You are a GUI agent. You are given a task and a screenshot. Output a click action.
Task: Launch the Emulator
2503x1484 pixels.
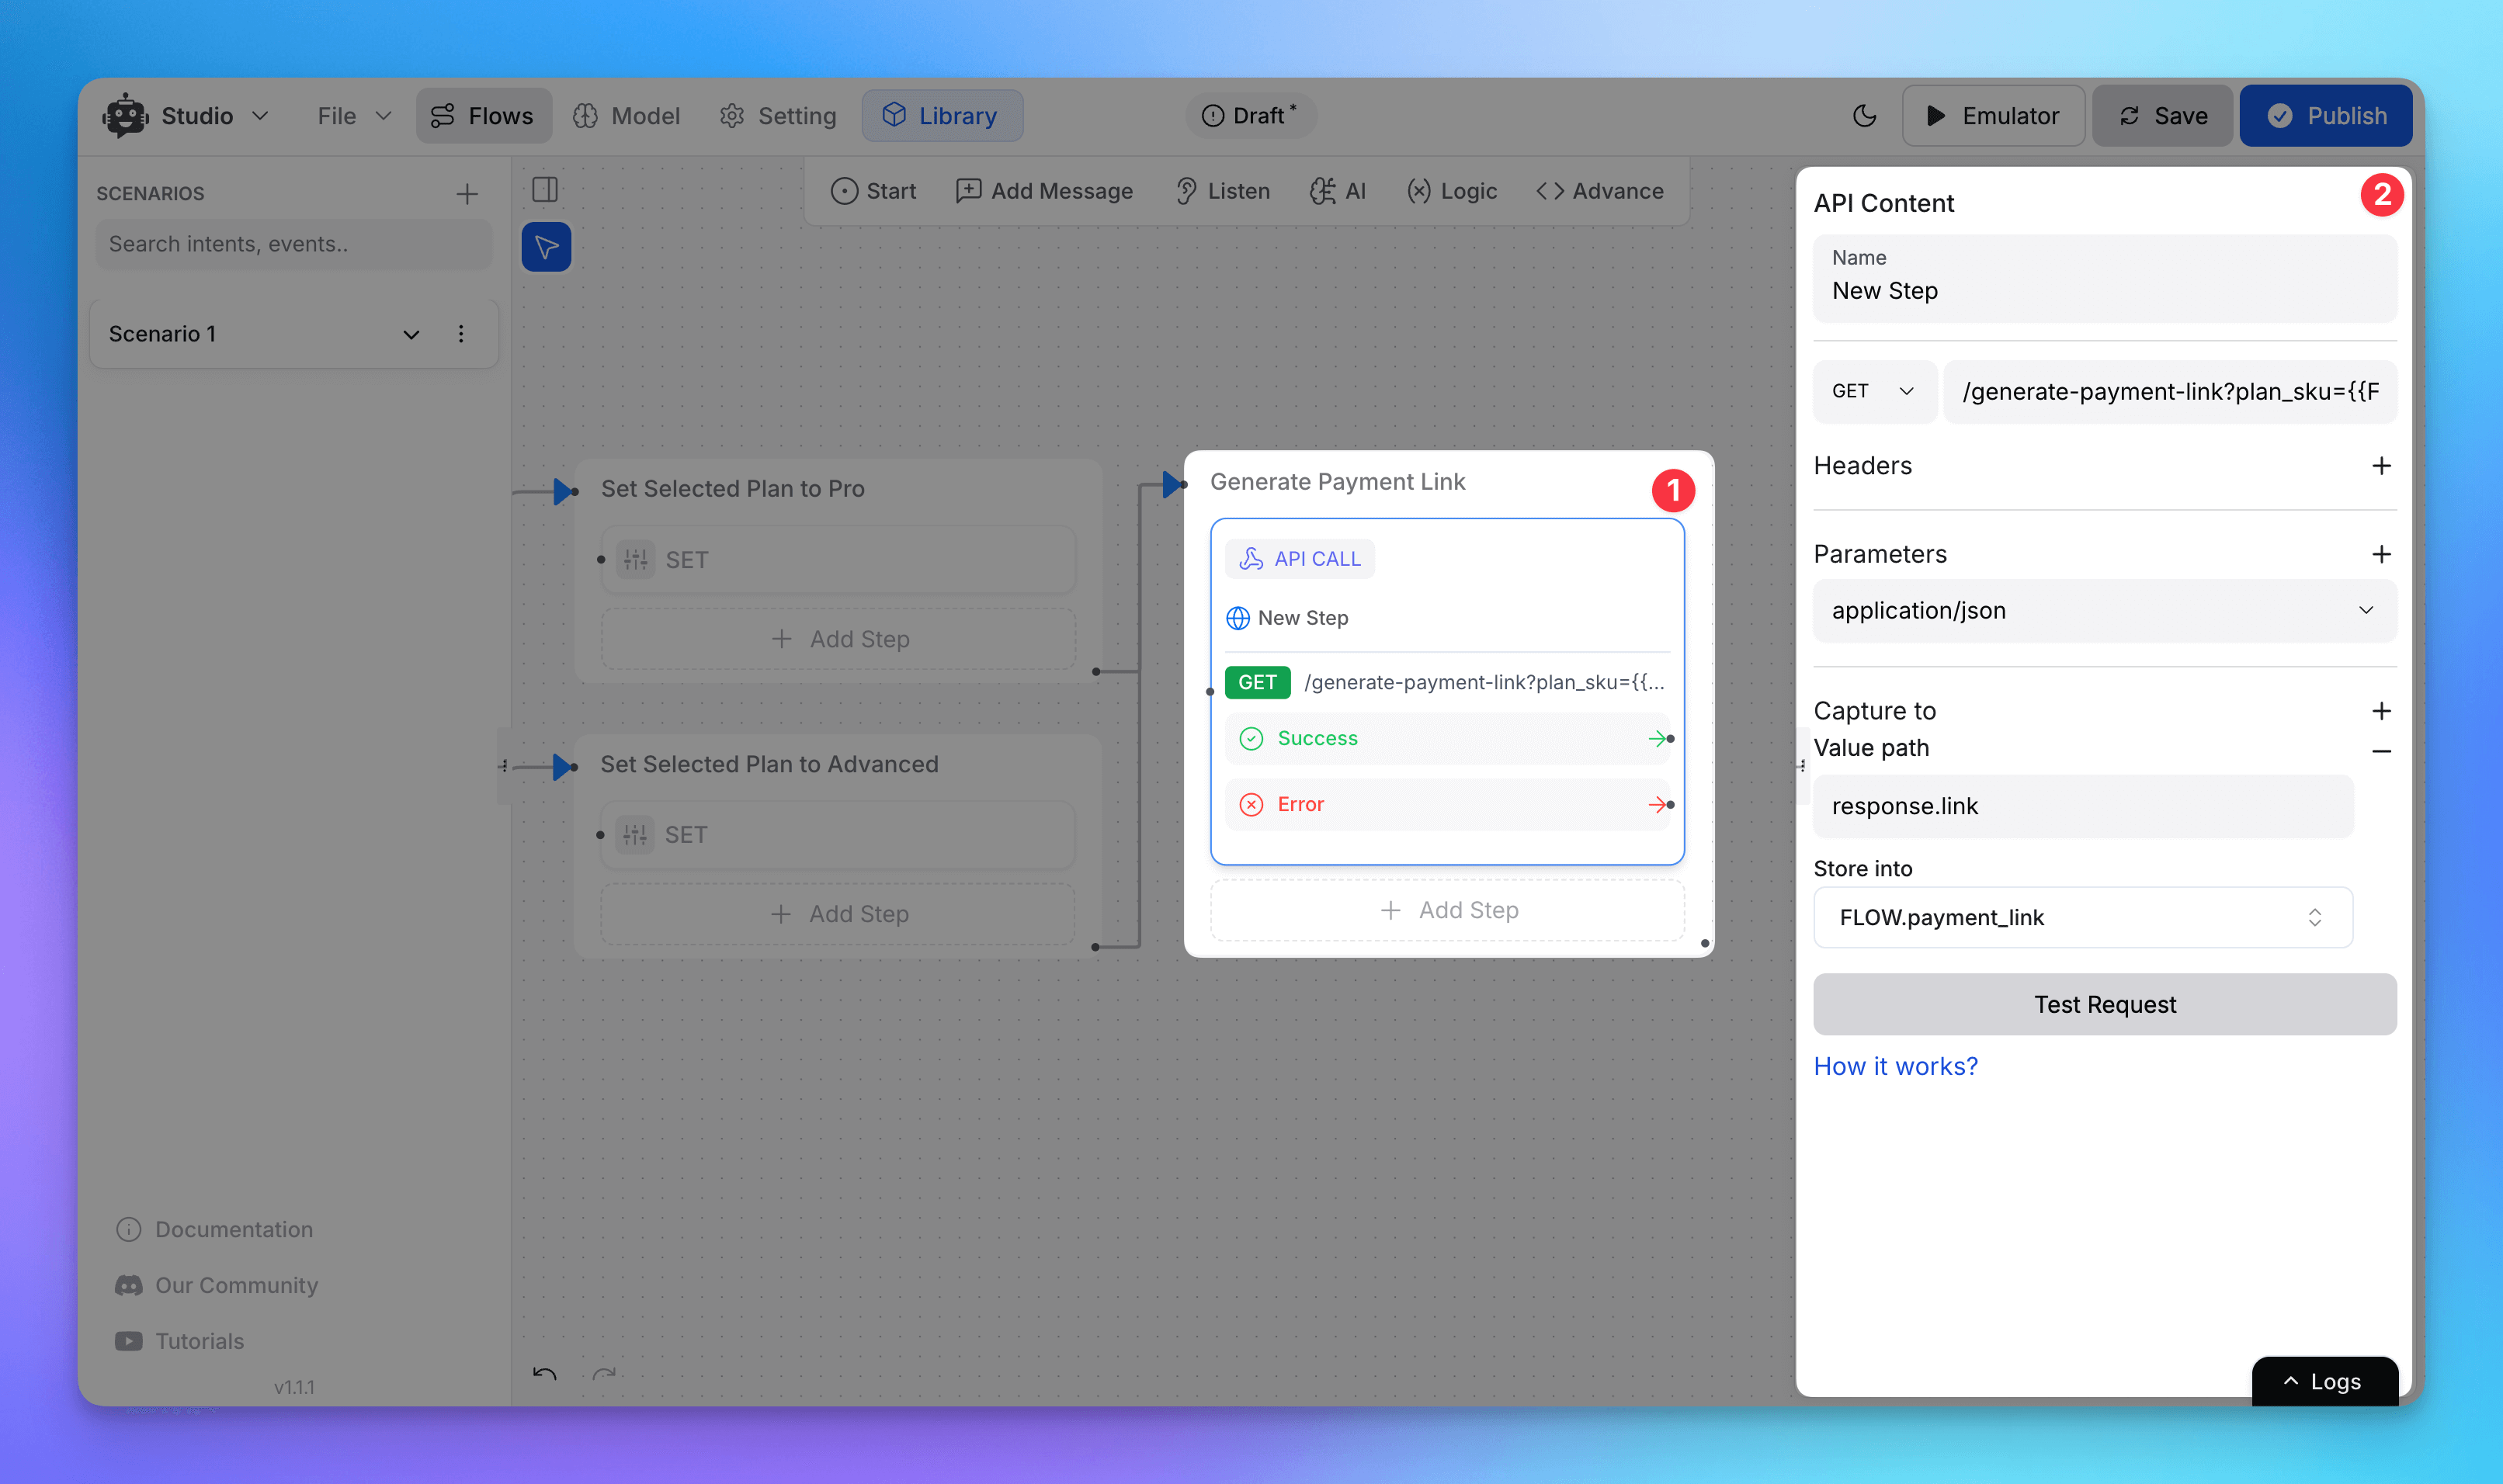tap(1993, 116)
